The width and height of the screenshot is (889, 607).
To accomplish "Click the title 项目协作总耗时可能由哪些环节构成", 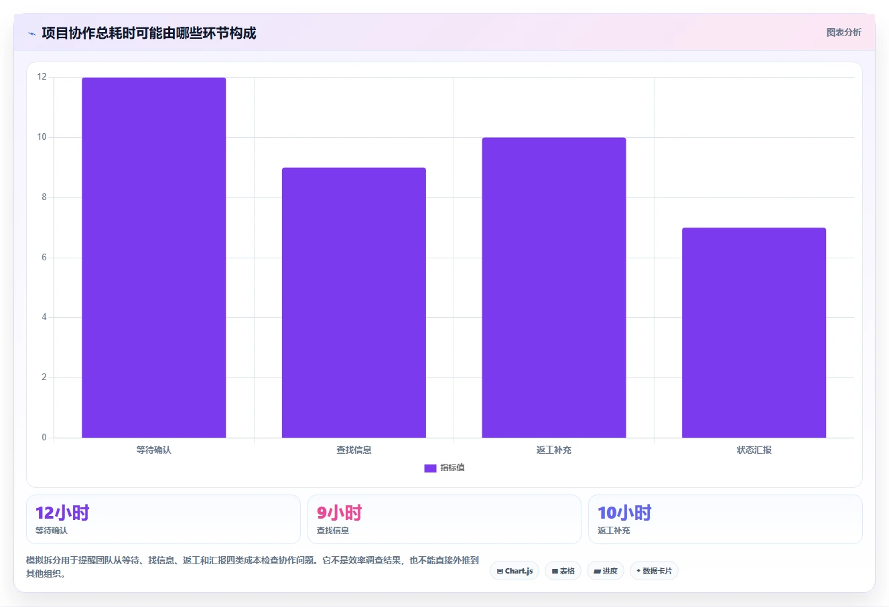I will tap(149, 33).
